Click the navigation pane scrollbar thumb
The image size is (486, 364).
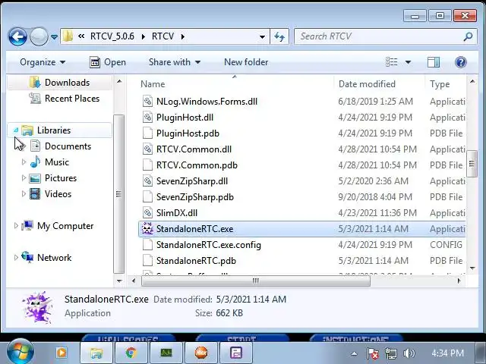[118, 194]
